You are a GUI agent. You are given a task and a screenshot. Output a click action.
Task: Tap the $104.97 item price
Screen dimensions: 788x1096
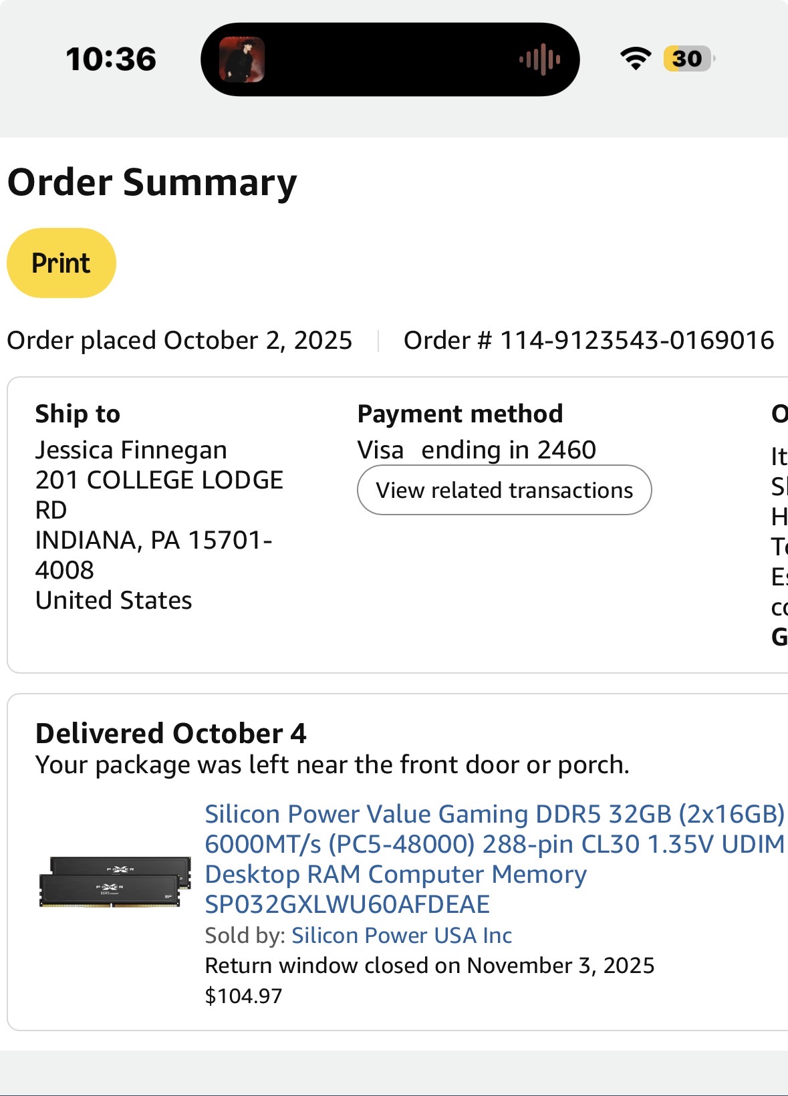(243, 996)
